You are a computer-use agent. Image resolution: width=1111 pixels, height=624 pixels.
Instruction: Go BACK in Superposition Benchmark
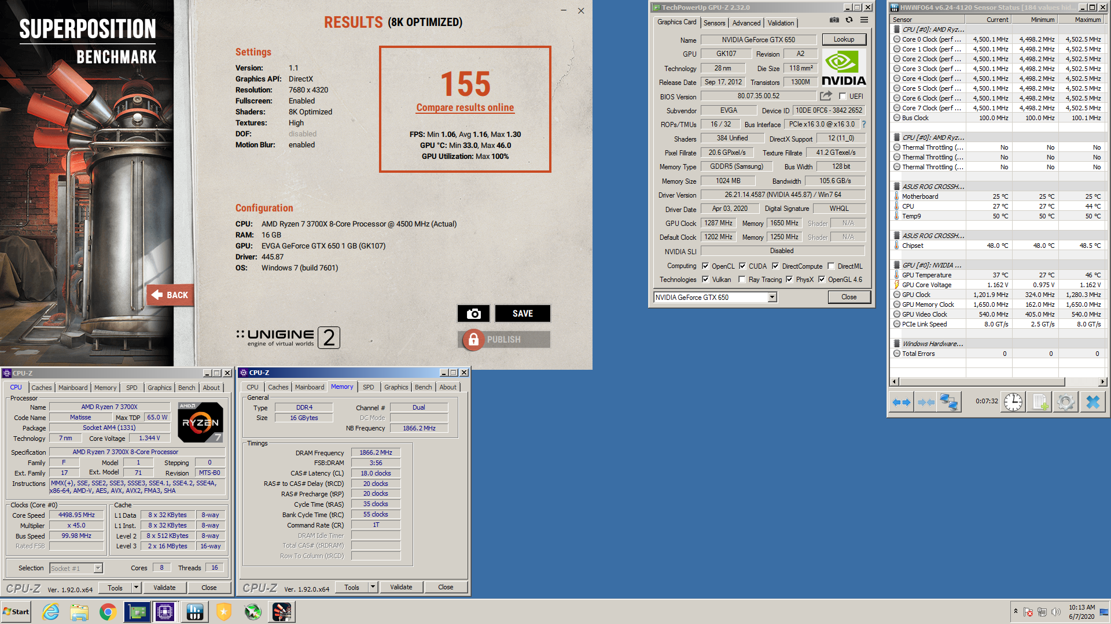point(170,295)
